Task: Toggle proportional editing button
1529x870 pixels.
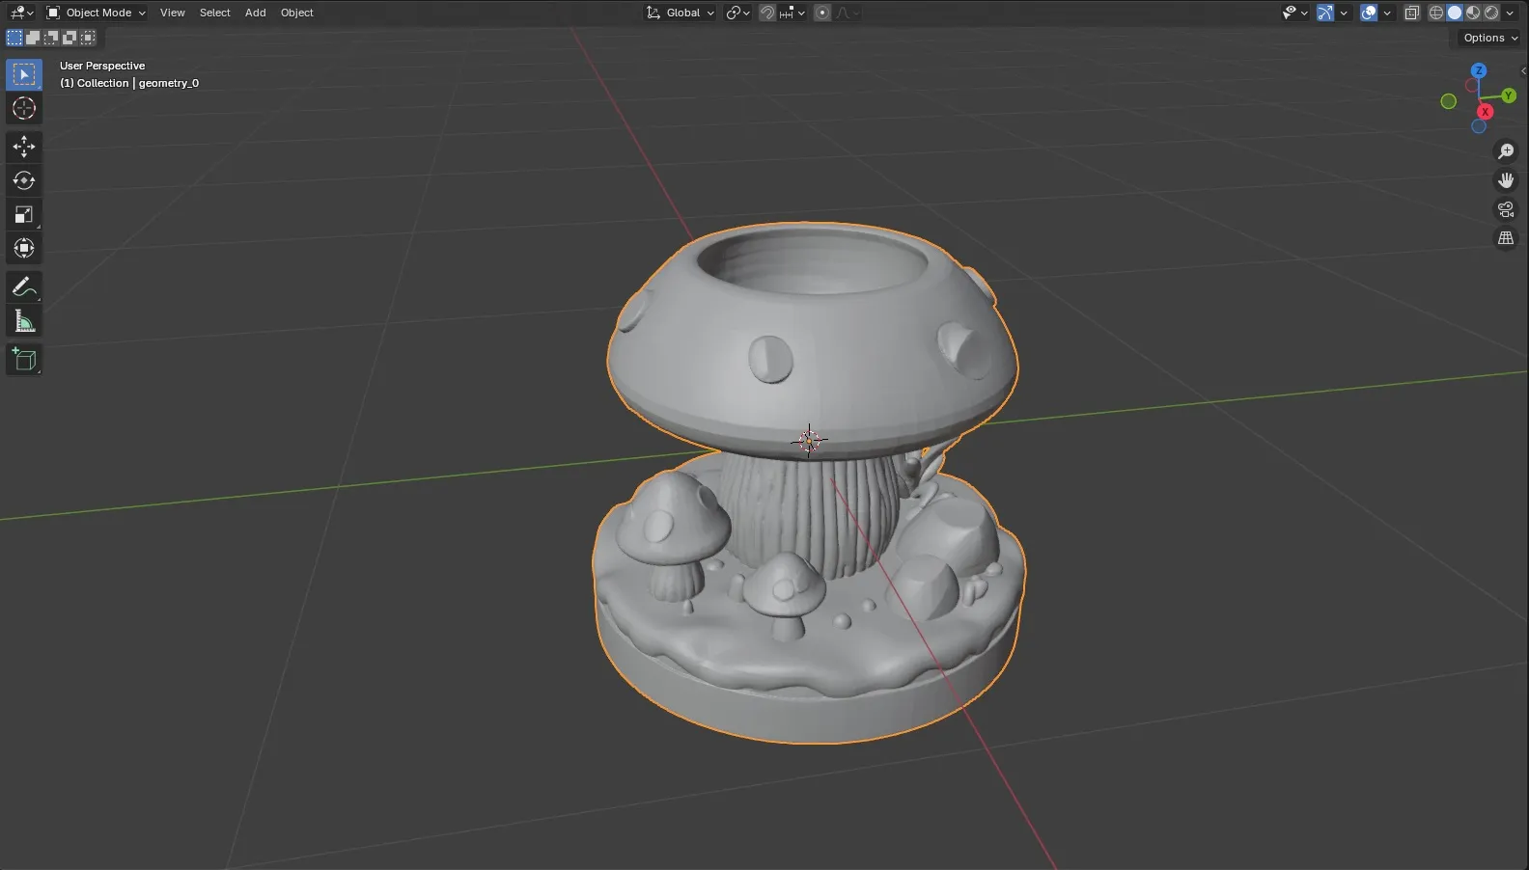Action: coord(822,13)
